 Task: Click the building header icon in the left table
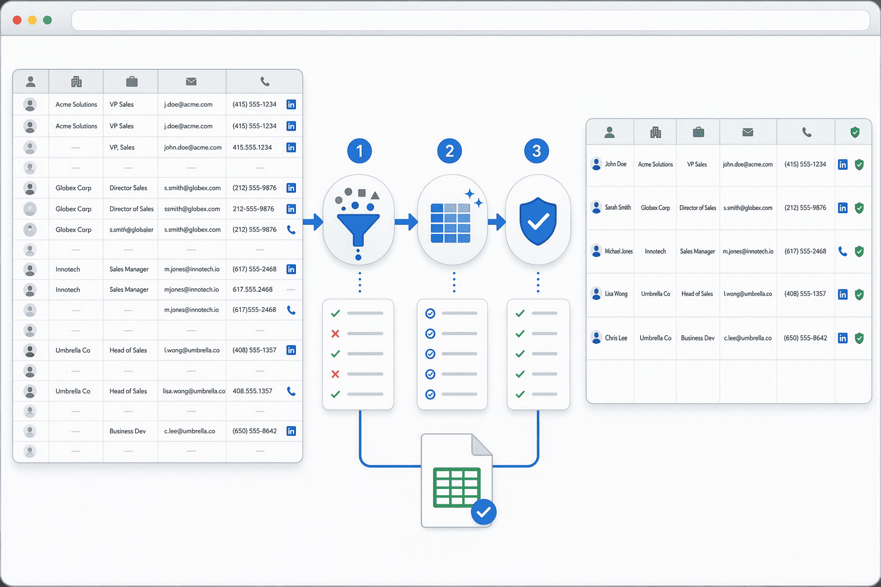76,82
